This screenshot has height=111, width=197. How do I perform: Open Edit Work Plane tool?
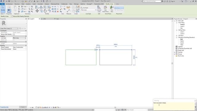pyautogui.click(x=105, y=9)
